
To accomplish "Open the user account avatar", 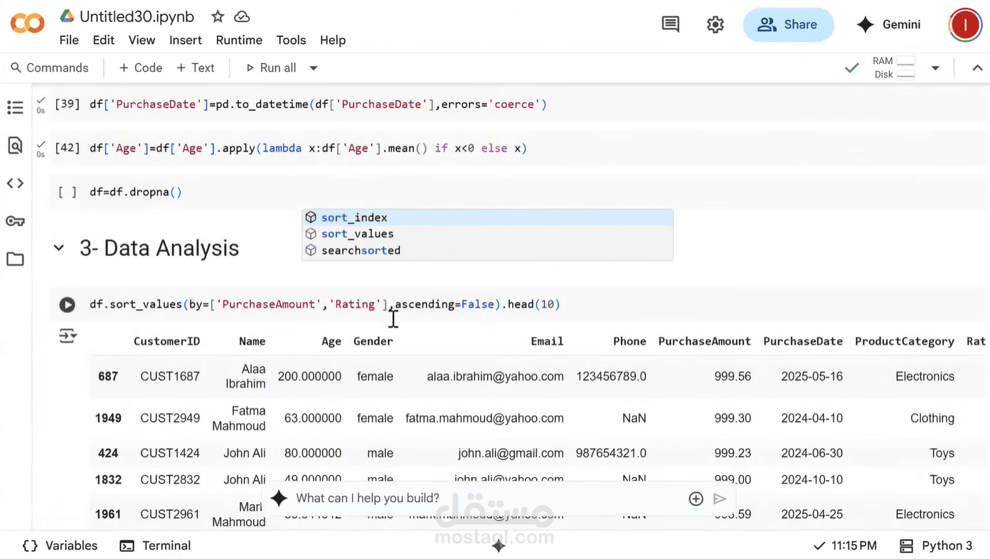I will 965,25.
